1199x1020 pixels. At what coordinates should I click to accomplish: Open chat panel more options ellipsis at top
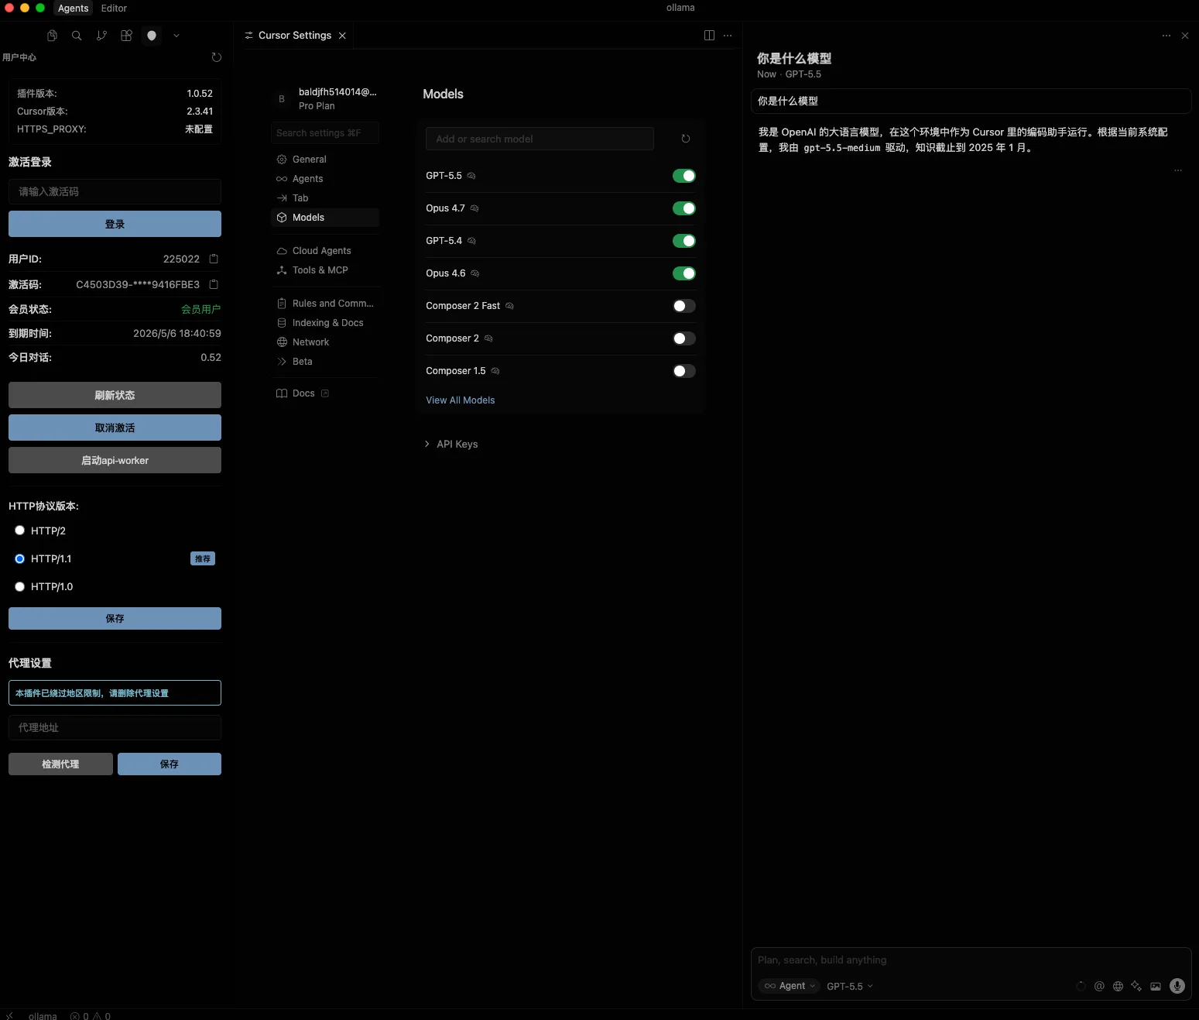click(x=1166, y=36)
